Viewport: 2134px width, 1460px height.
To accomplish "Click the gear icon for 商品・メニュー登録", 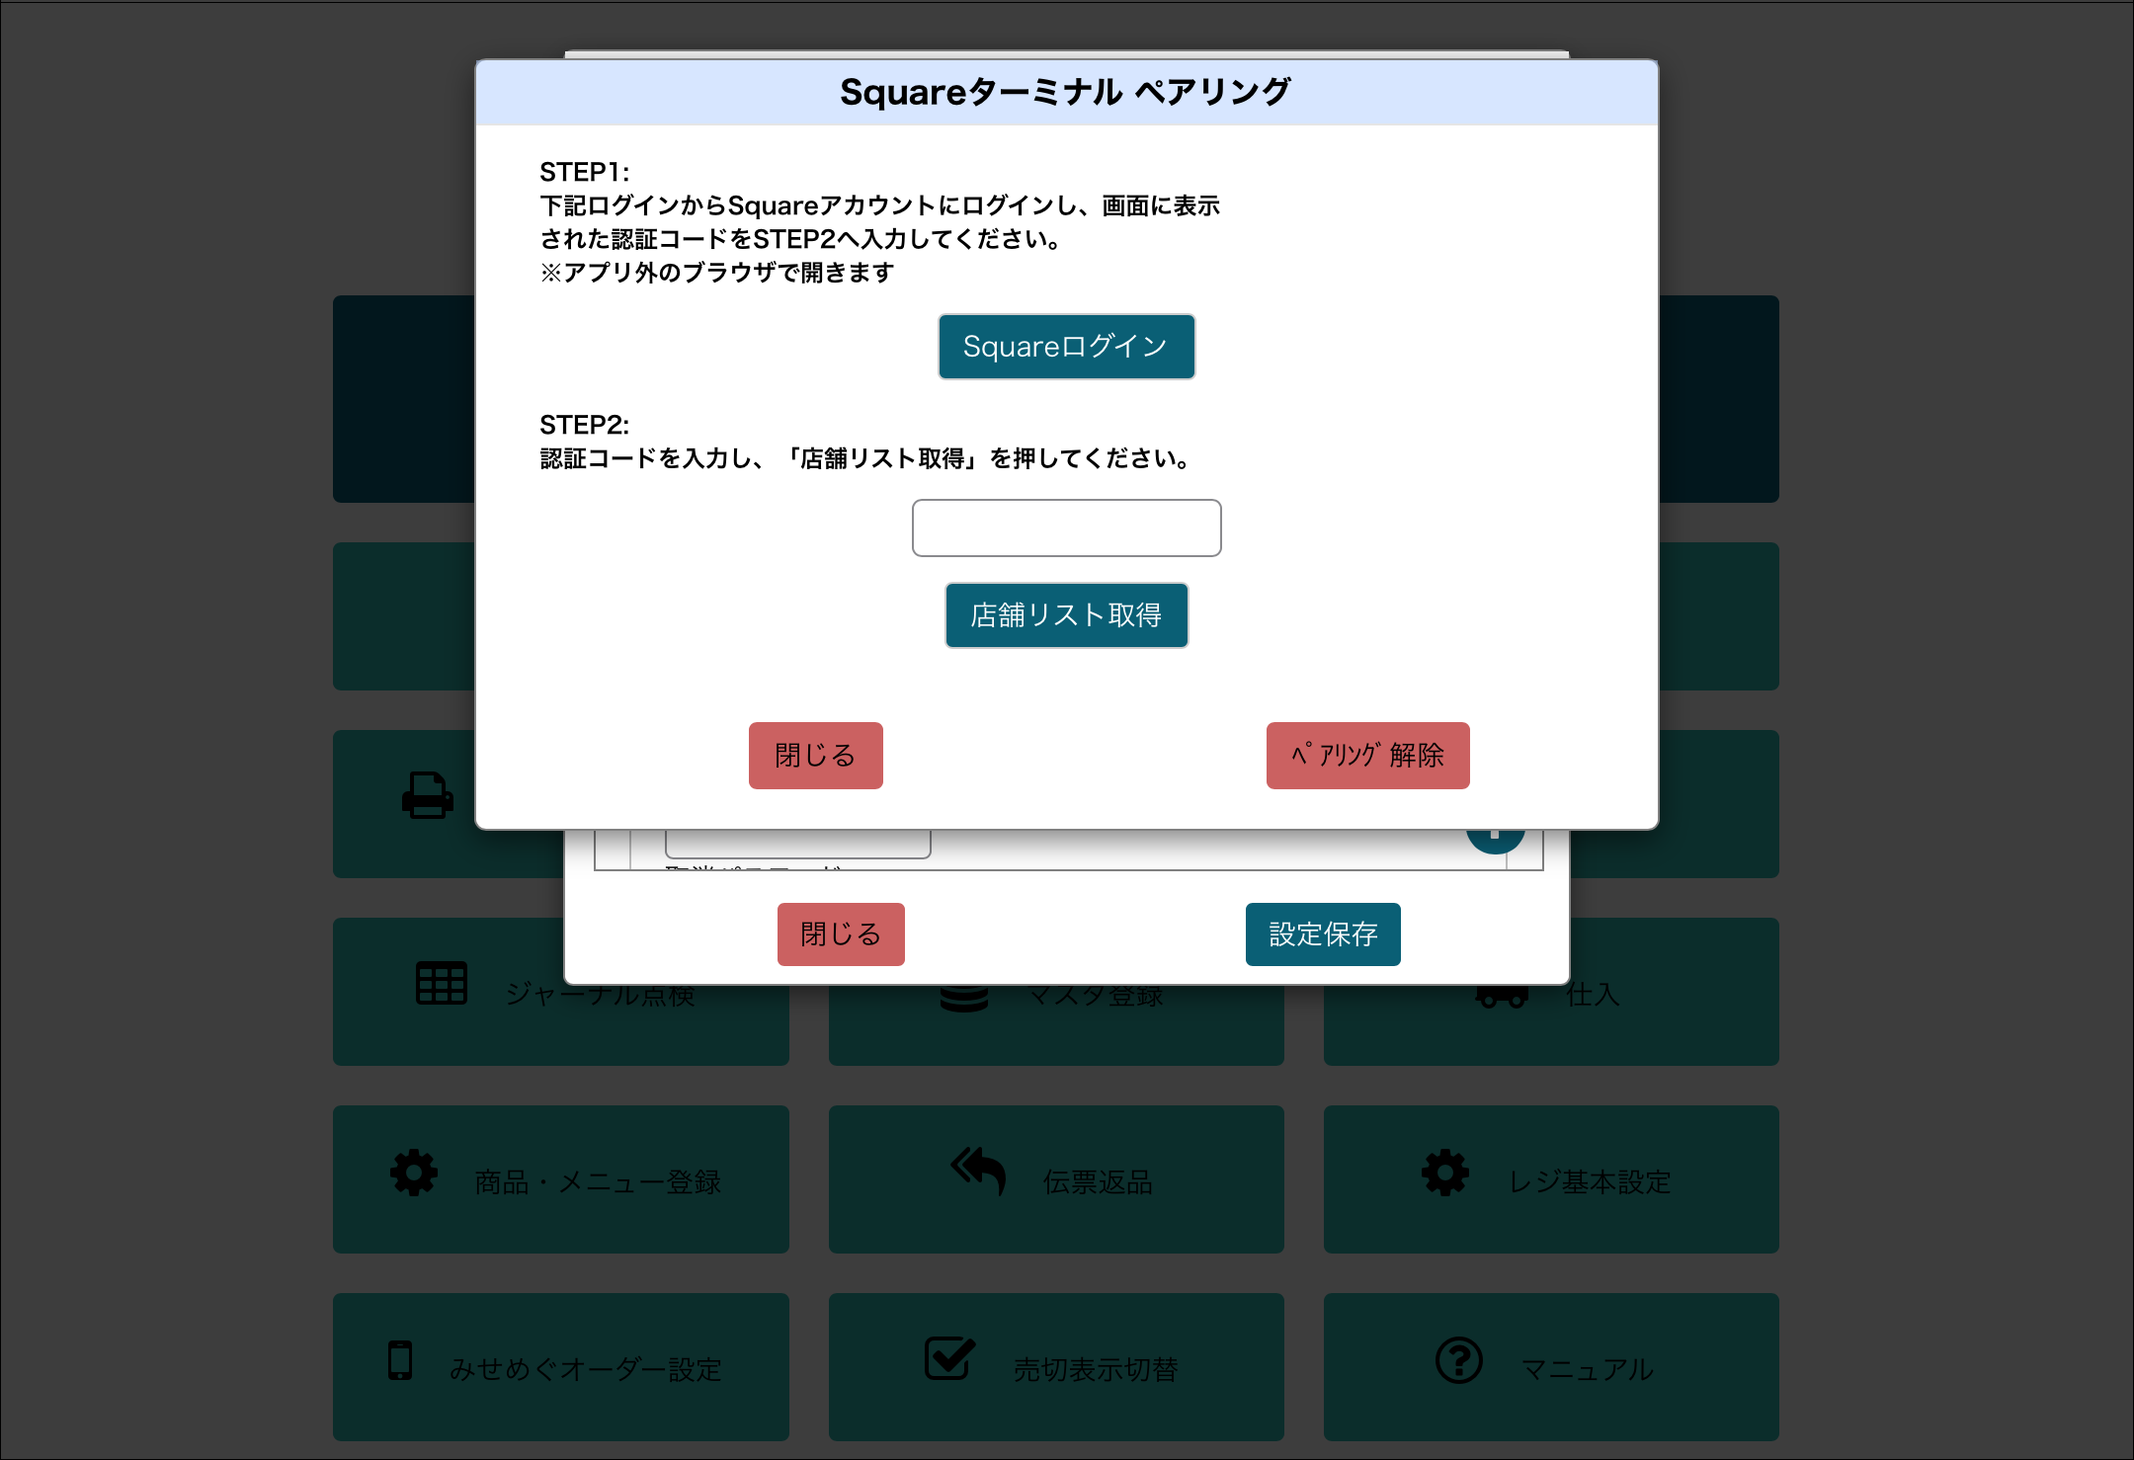I will click(x=414, y=1173).
